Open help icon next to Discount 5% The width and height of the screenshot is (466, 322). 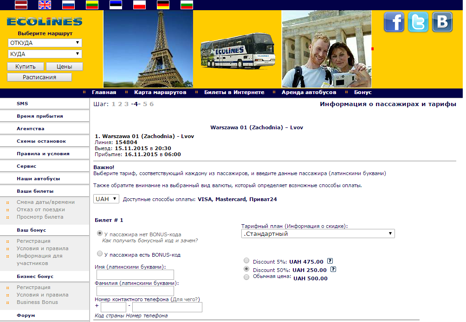point(330,261)
